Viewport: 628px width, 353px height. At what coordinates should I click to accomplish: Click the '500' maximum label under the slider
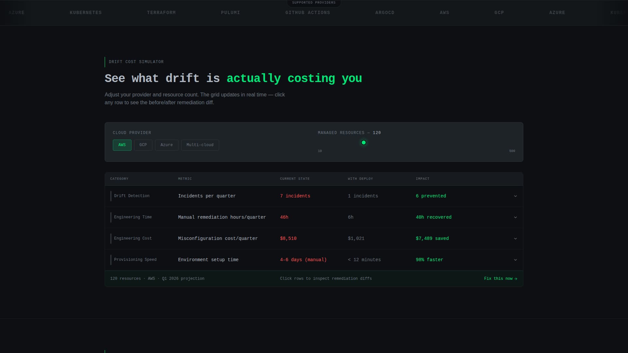[x=512, y=151]
